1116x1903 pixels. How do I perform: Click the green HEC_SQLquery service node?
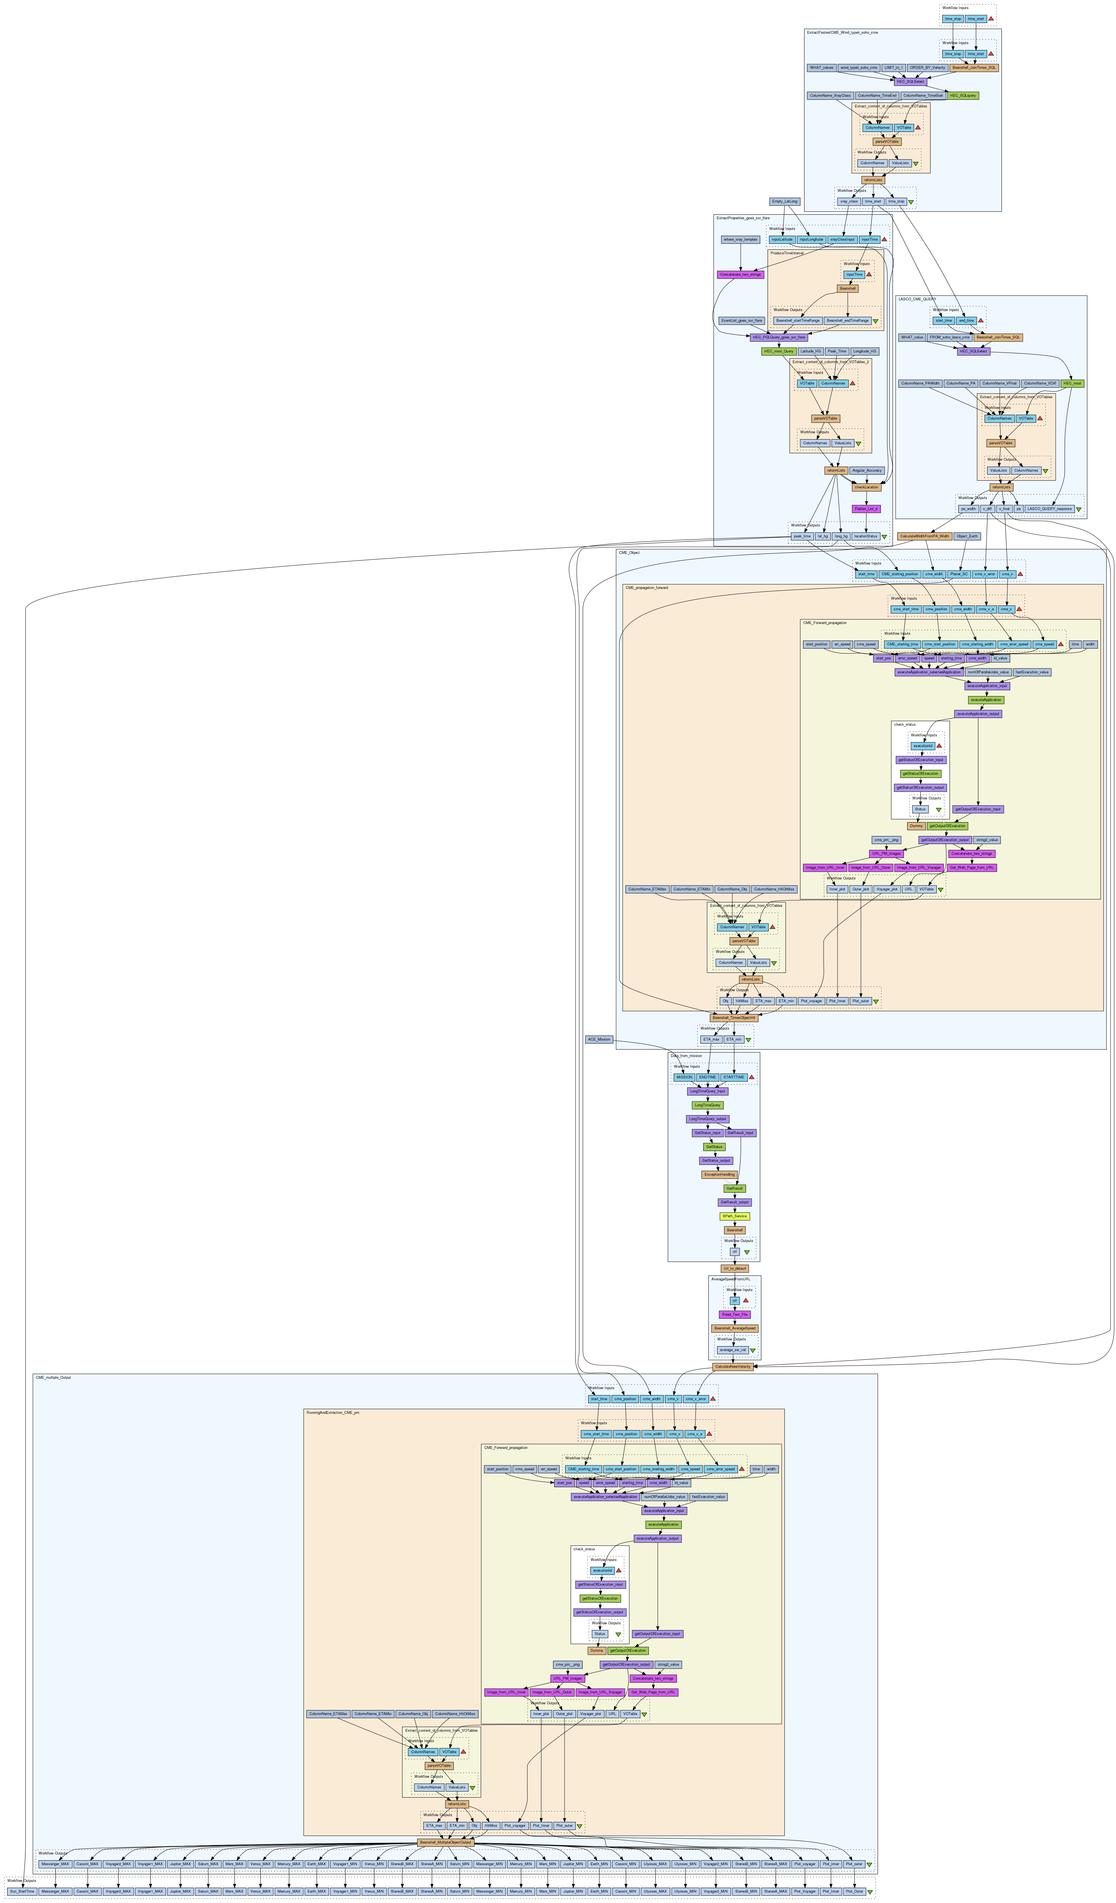click(963, 96)
